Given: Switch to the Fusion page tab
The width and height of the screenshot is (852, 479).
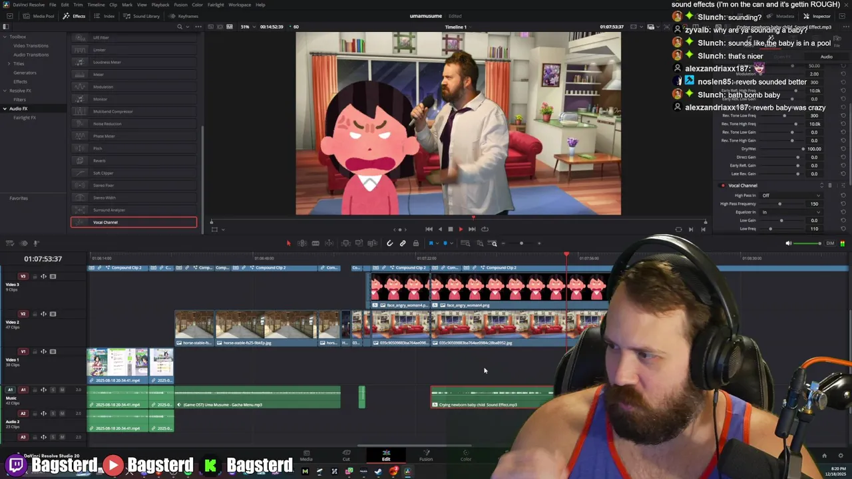Looking at the screenshot, I should pyautogui.click(x=426, y=455).
